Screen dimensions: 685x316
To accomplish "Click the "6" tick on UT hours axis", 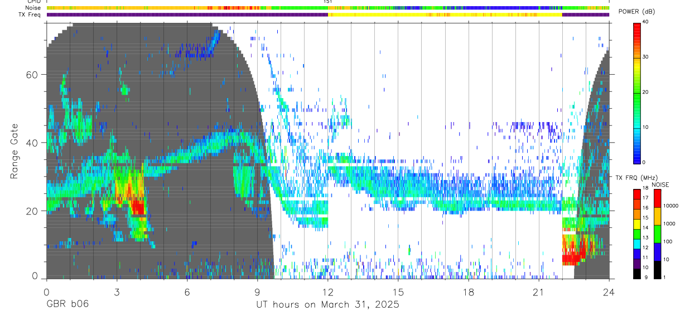I will click(x=187, y=292).
